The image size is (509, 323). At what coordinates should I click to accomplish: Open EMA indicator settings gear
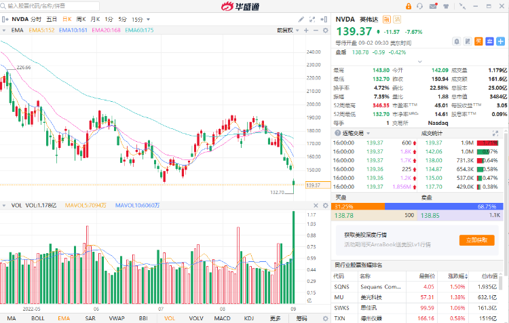326,30
